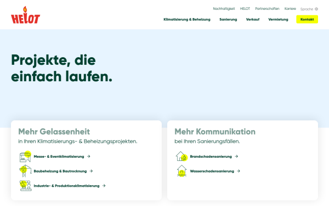329x206 pixels.
Task: Open the Vermietung menu item
Action: 278,19
